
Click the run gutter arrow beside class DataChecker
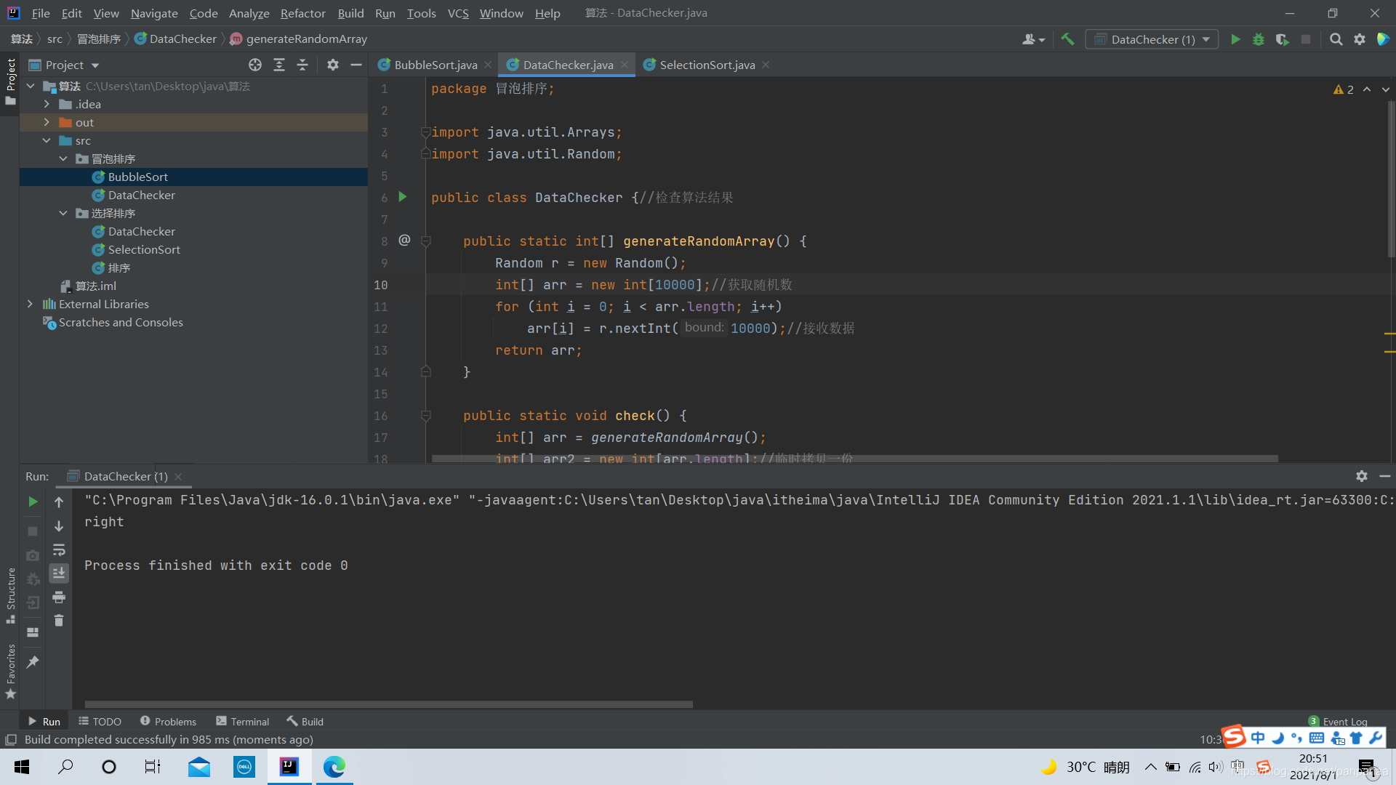point(403,197)
